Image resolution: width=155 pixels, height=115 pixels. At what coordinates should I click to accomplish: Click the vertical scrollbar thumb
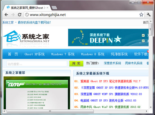151,29
